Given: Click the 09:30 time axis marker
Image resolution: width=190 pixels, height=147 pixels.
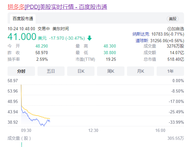Looking at the screenshot, I should pos(26,130).
